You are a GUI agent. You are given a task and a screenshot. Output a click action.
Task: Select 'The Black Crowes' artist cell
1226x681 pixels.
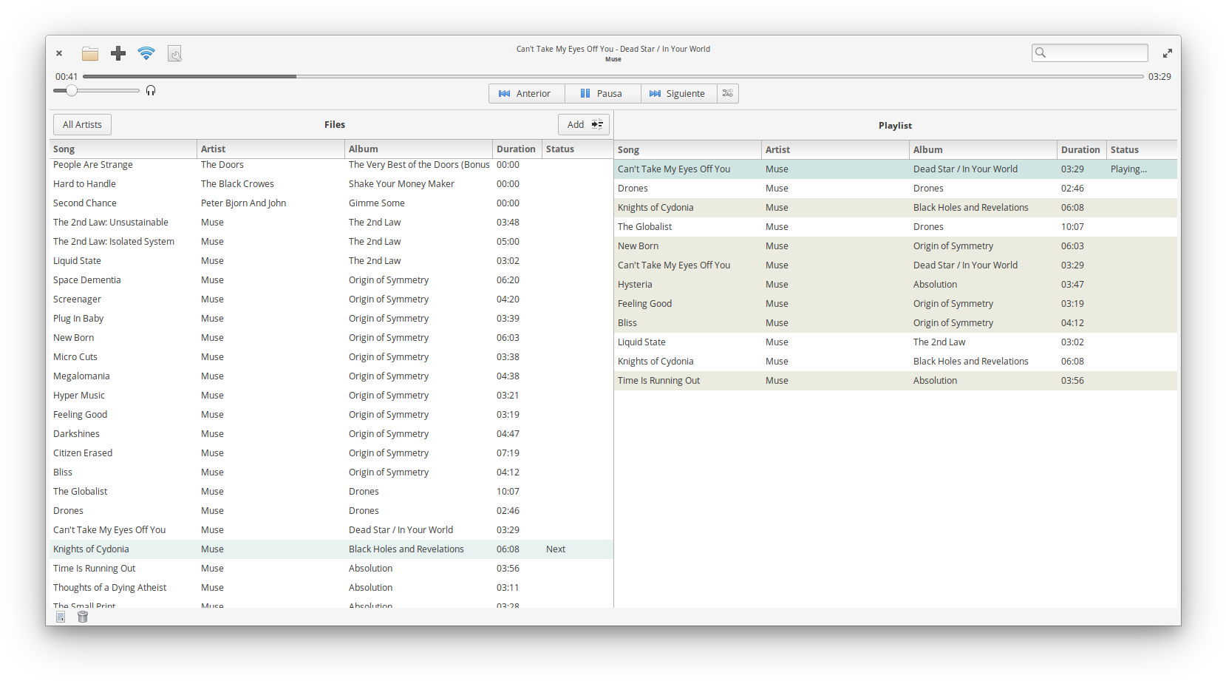click(237, 184)
